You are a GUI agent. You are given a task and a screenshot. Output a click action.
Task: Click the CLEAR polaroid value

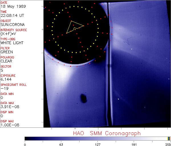click(6, 61)
